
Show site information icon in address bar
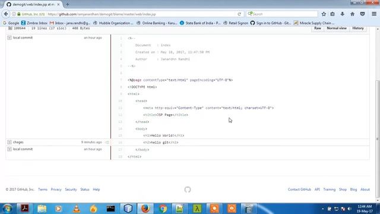coord(14,14)
